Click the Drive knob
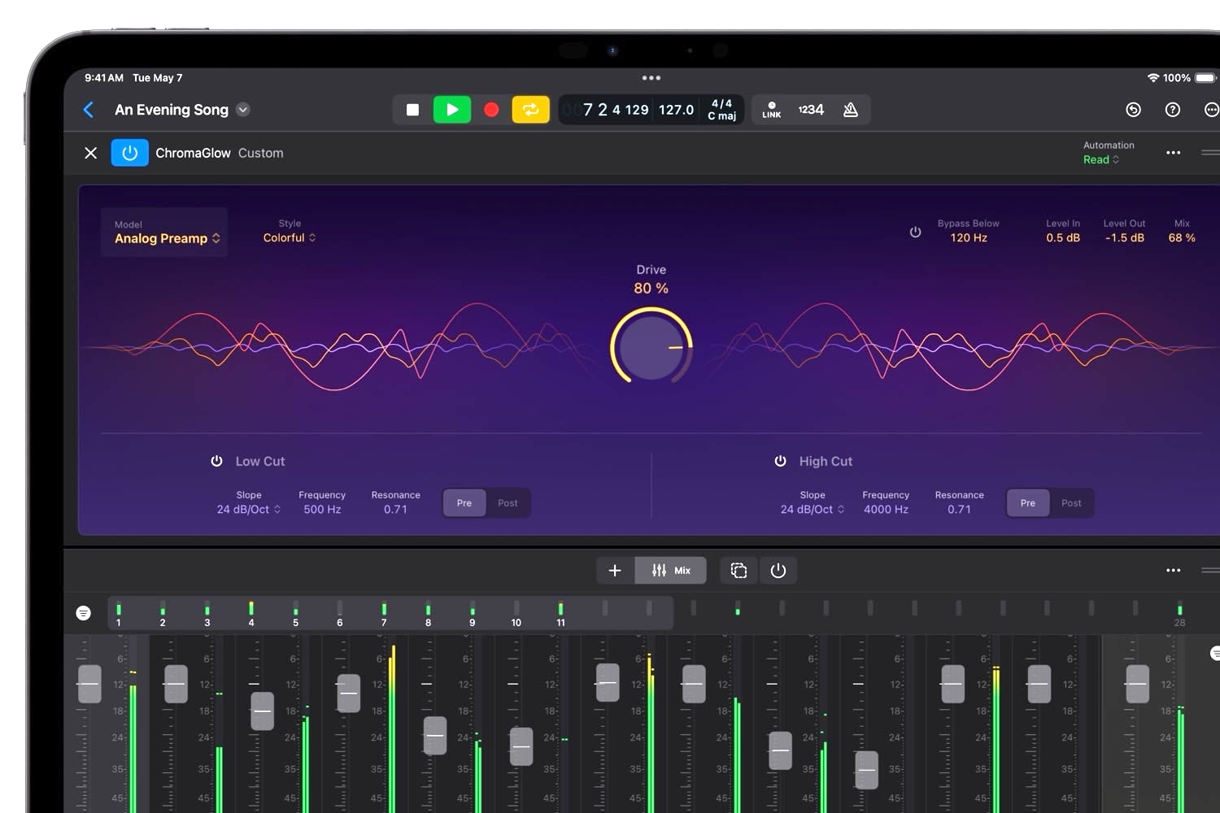1220x813 pixels. tap(651, 346)
